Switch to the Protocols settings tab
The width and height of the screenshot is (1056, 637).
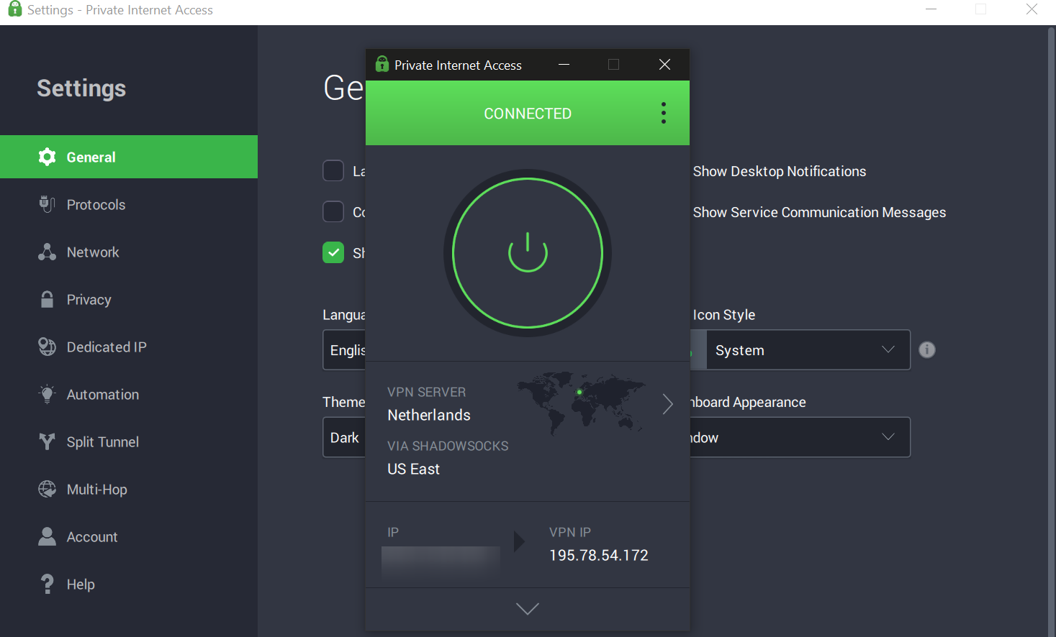(129, 204)
